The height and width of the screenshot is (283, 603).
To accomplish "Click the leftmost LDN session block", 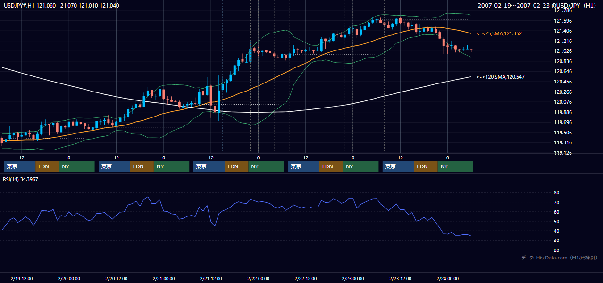I will (48, 166).
